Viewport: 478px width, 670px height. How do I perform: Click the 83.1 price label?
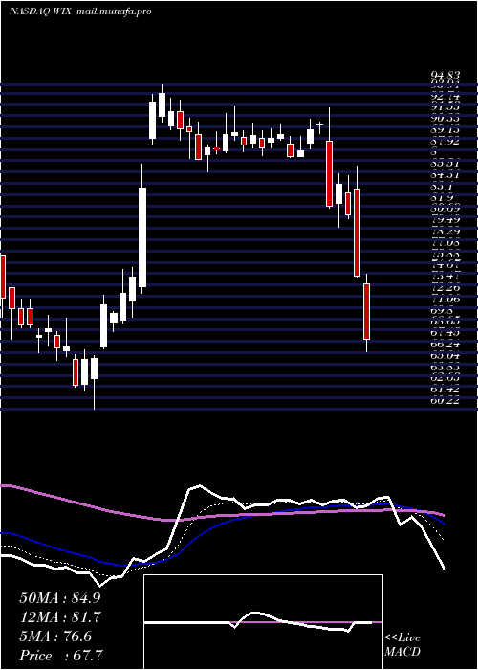[442, 187]
